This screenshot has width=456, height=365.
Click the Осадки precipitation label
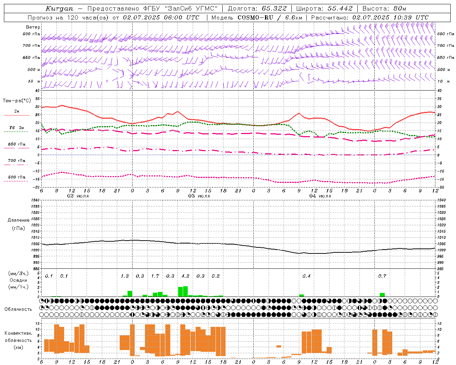tap(18, 280)
